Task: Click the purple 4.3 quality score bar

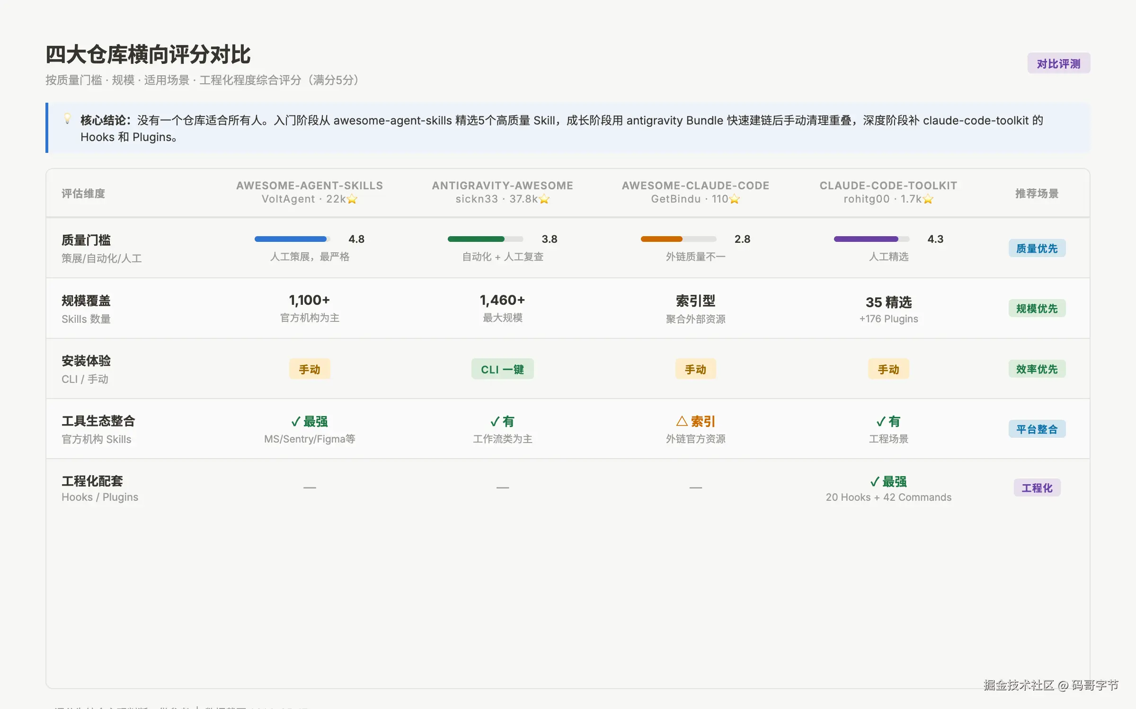Action: point(871,239)
